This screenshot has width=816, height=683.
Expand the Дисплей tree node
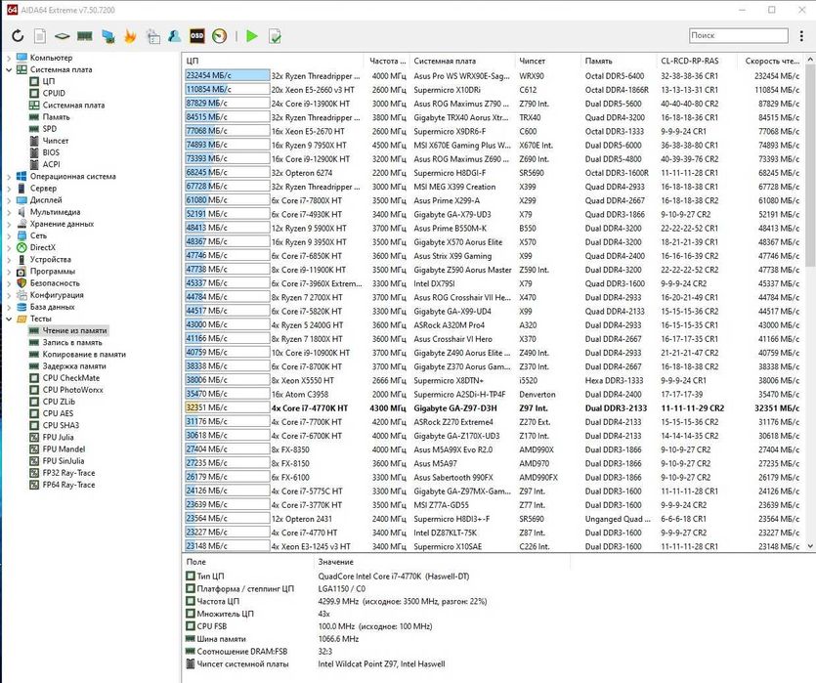[x=9, y=200]
